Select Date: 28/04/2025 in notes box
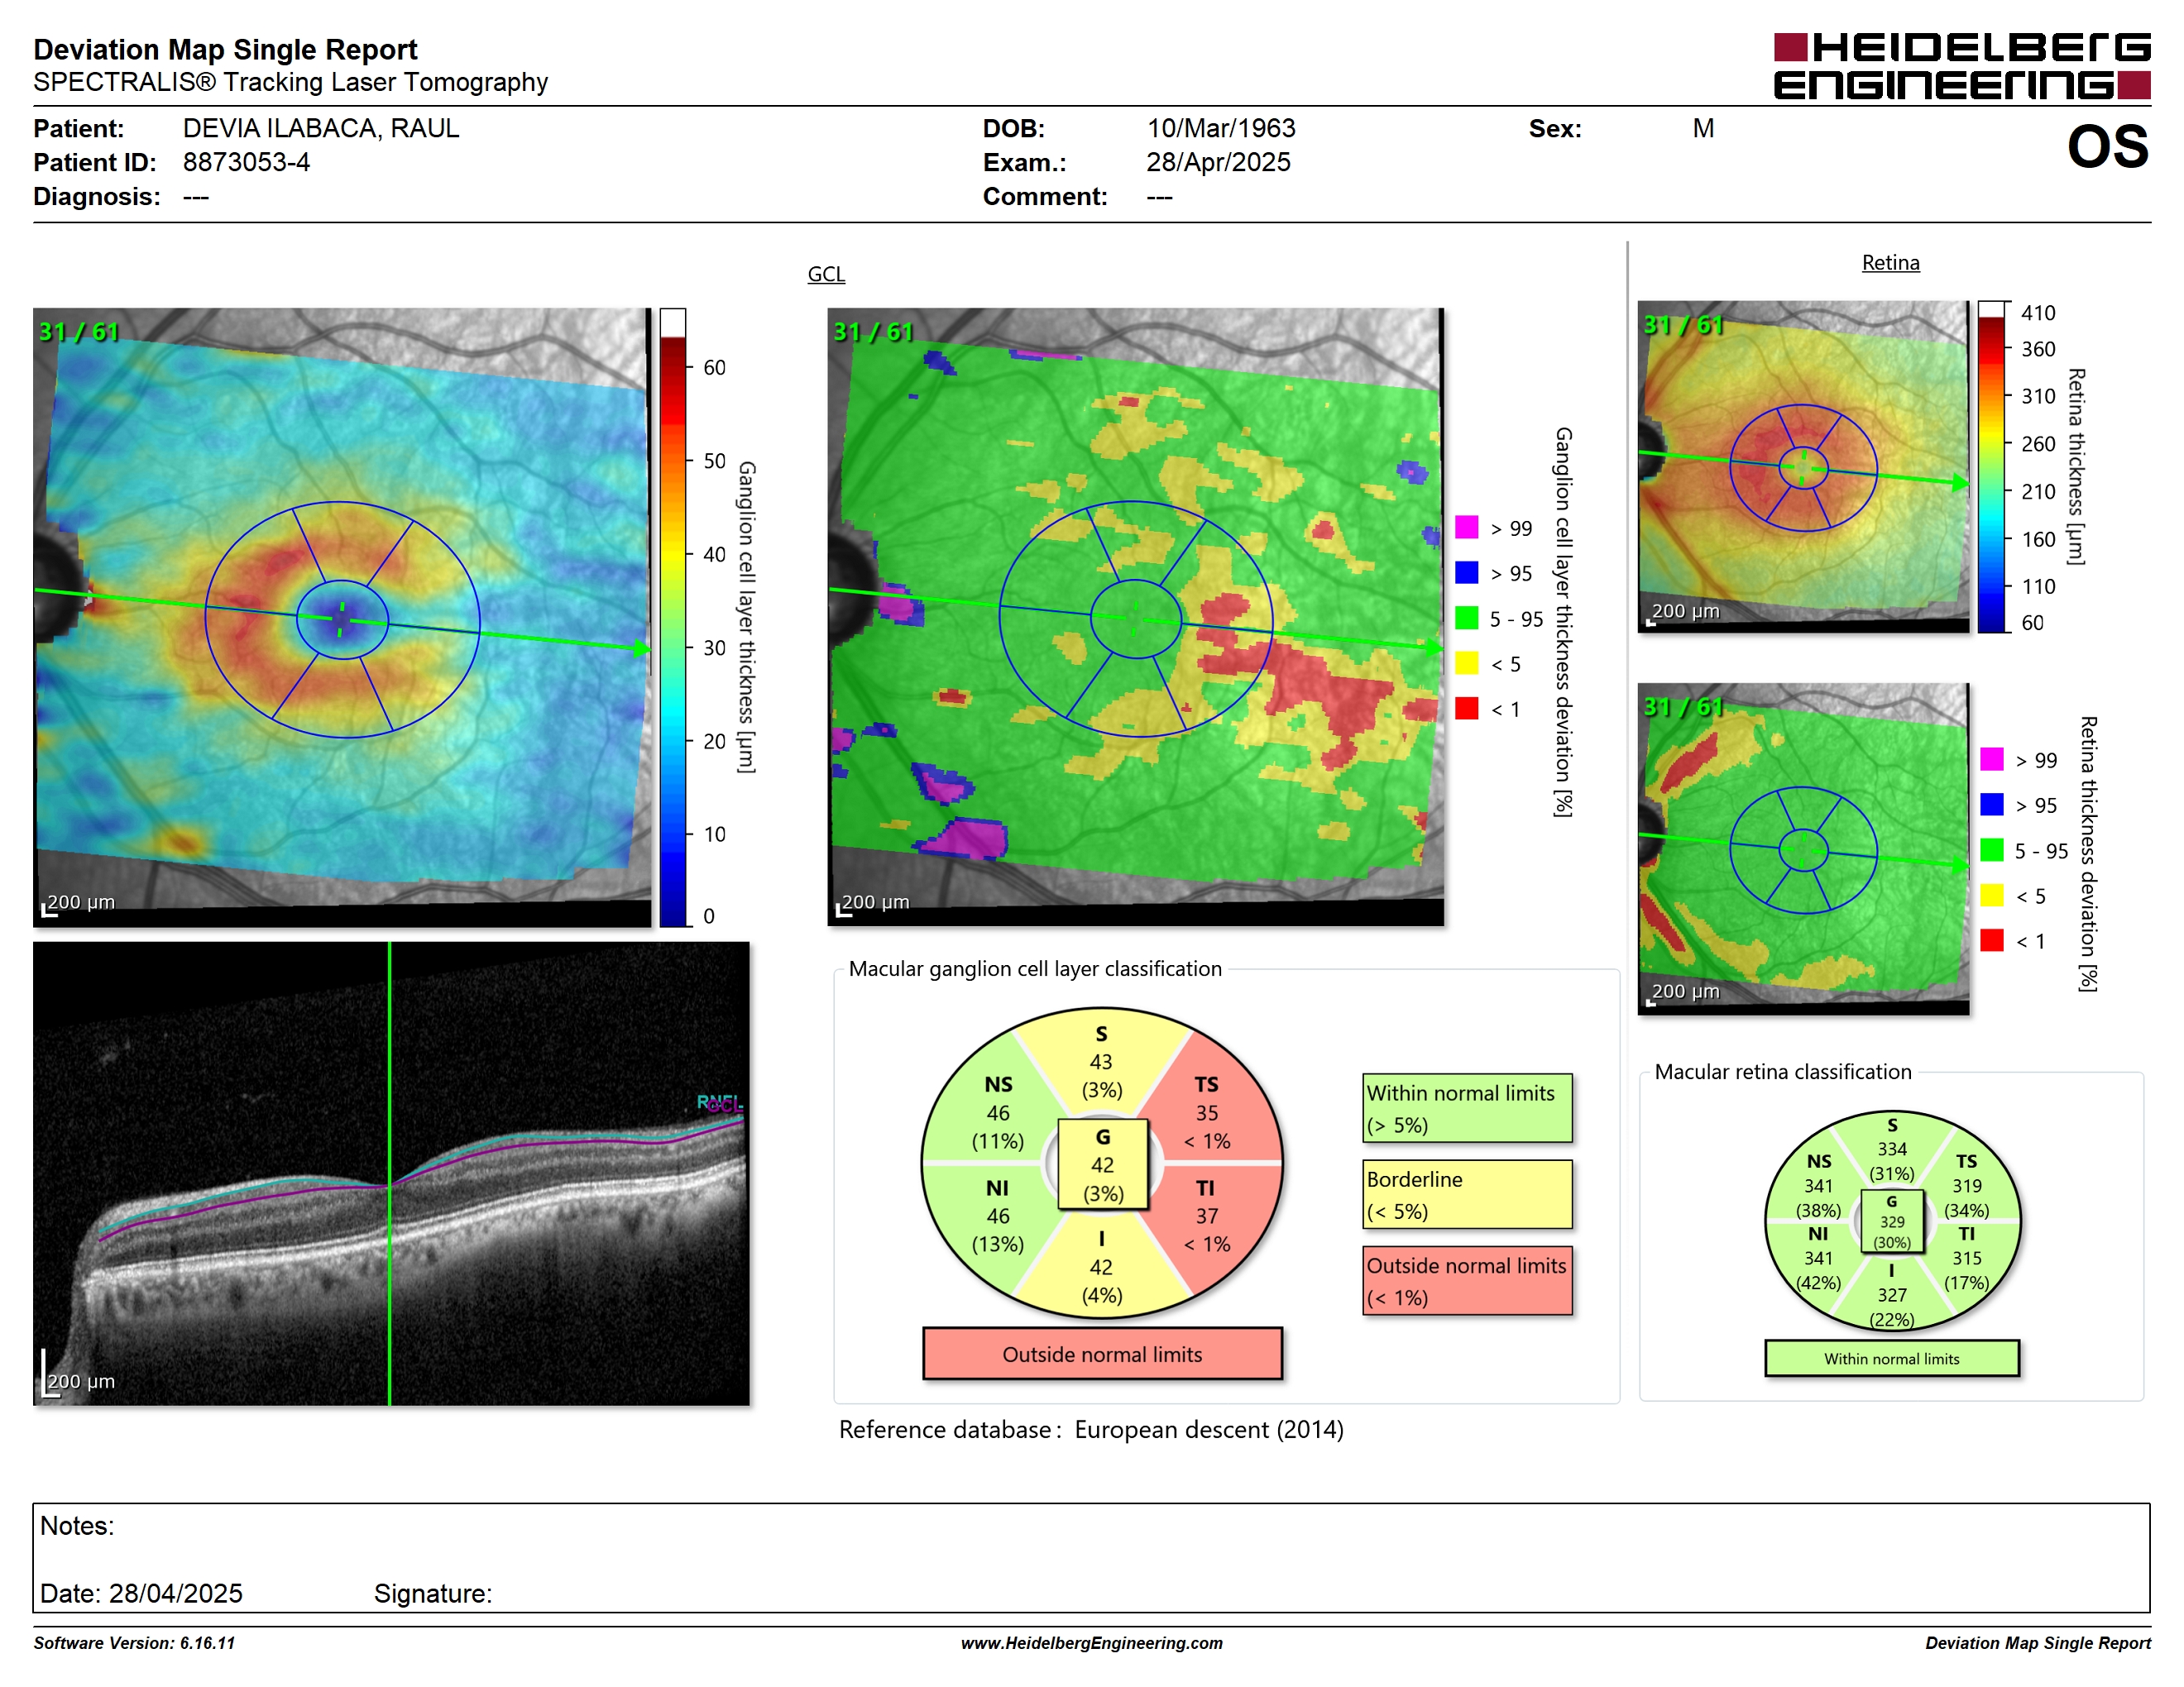 point(141,1593)
